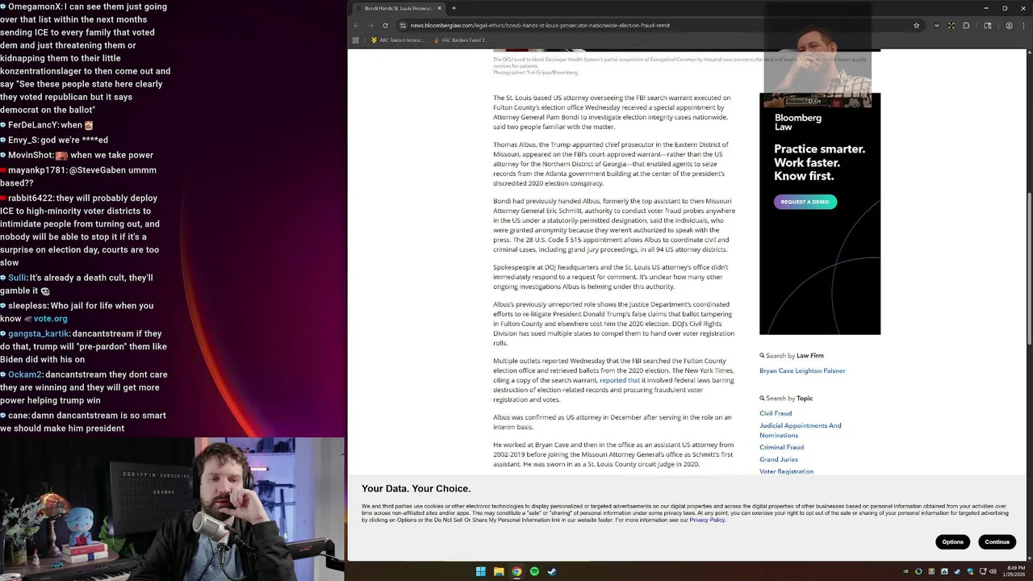Open Chrome's three-dot menu
Image resolution: width=1033 pixels, height=581 pixels.
(1023, 25)
